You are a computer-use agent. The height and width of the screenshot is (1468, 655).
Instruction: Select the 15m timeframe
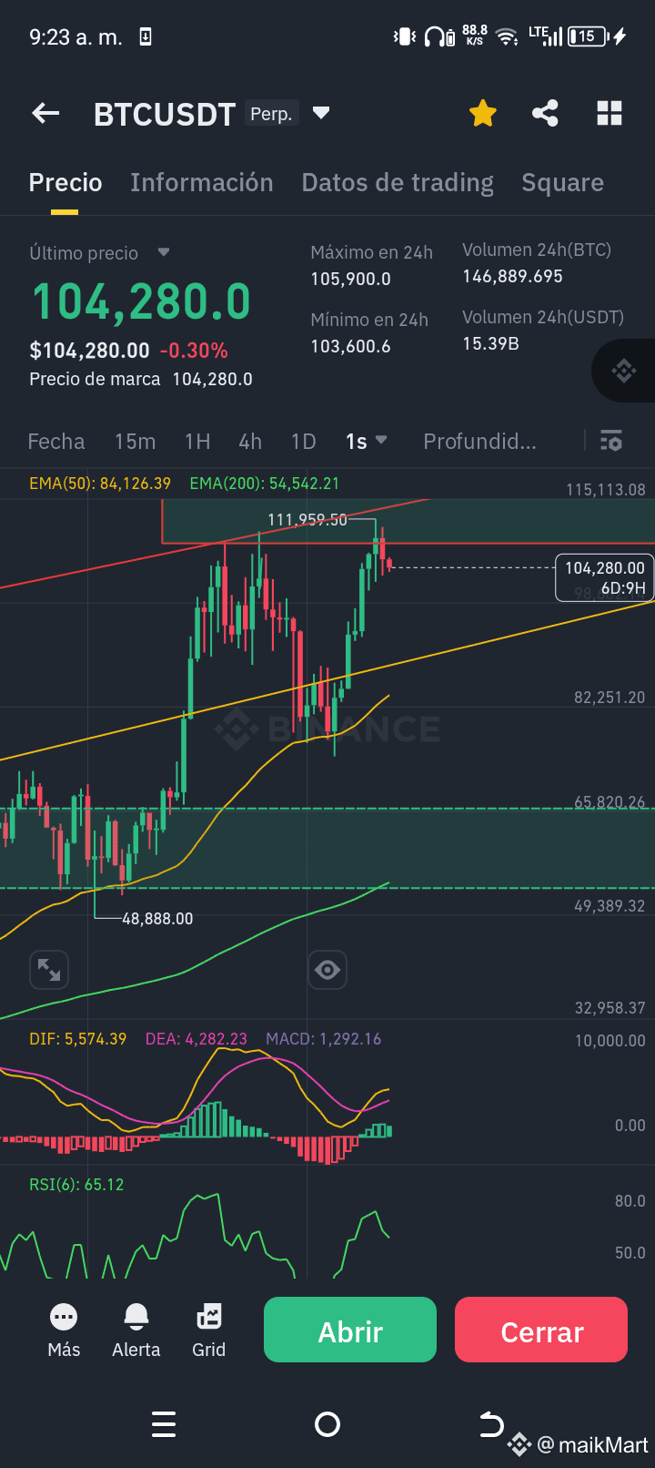(135, 442)
